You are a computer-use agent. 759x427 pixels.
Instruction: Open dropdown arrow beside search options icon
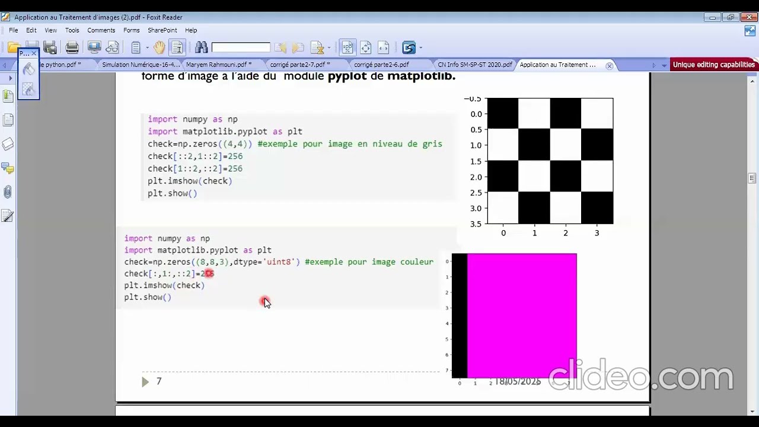pyautogui.click(x=329, y=48)
